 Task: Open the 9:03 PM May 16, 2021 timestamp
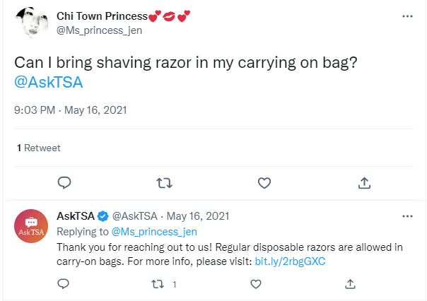[x=71, y=110]
